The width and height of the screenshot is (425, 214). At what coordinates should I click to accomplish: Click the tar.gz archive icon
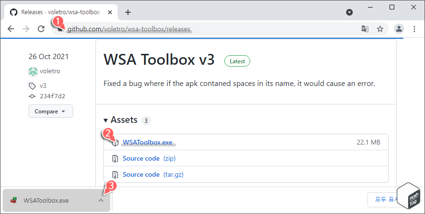(115, 175)
